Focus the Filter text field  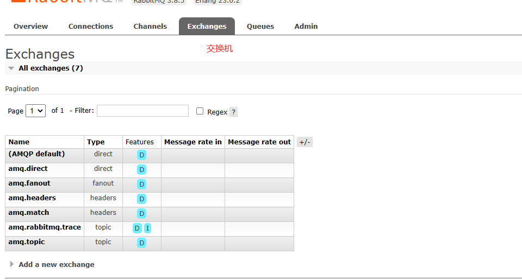pyautogui.click(x=142, y=111)
